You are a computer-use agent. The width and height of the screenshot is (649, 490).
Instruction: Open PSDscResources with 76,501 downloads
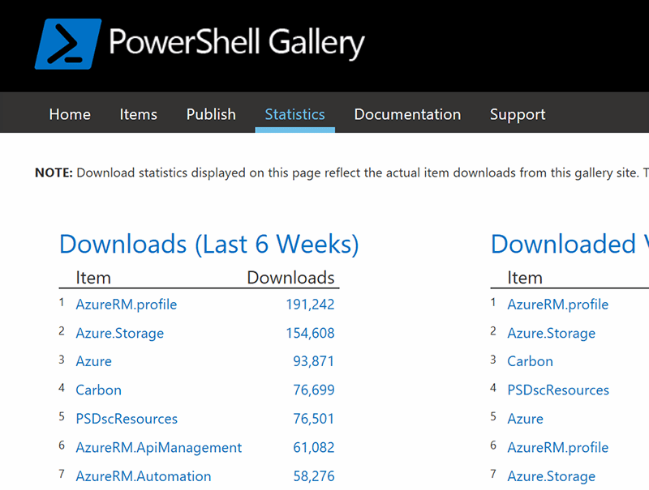[127, 419]
